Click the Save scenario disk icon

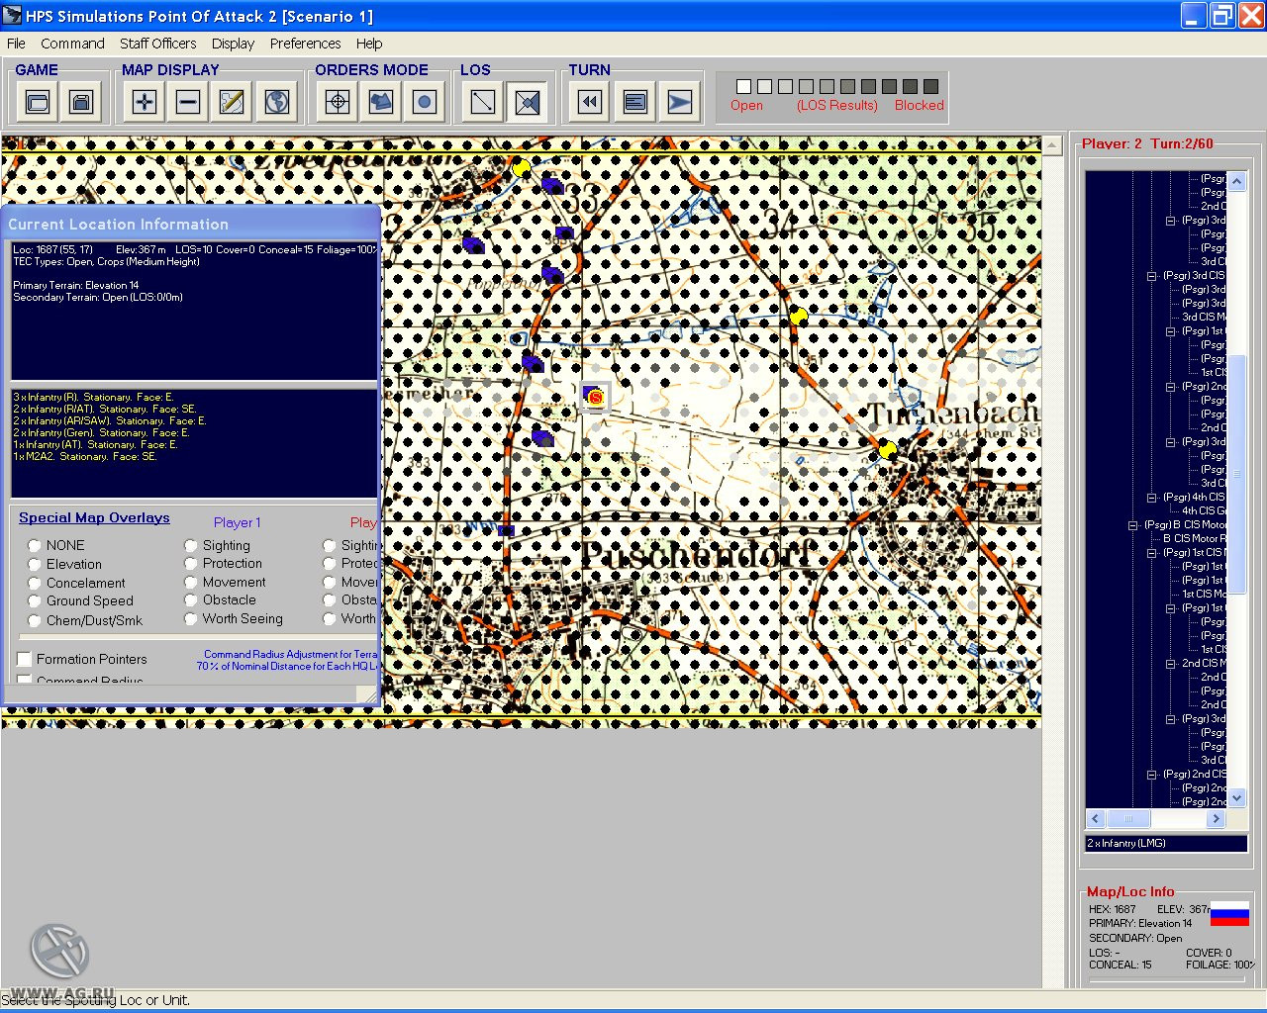81,101
